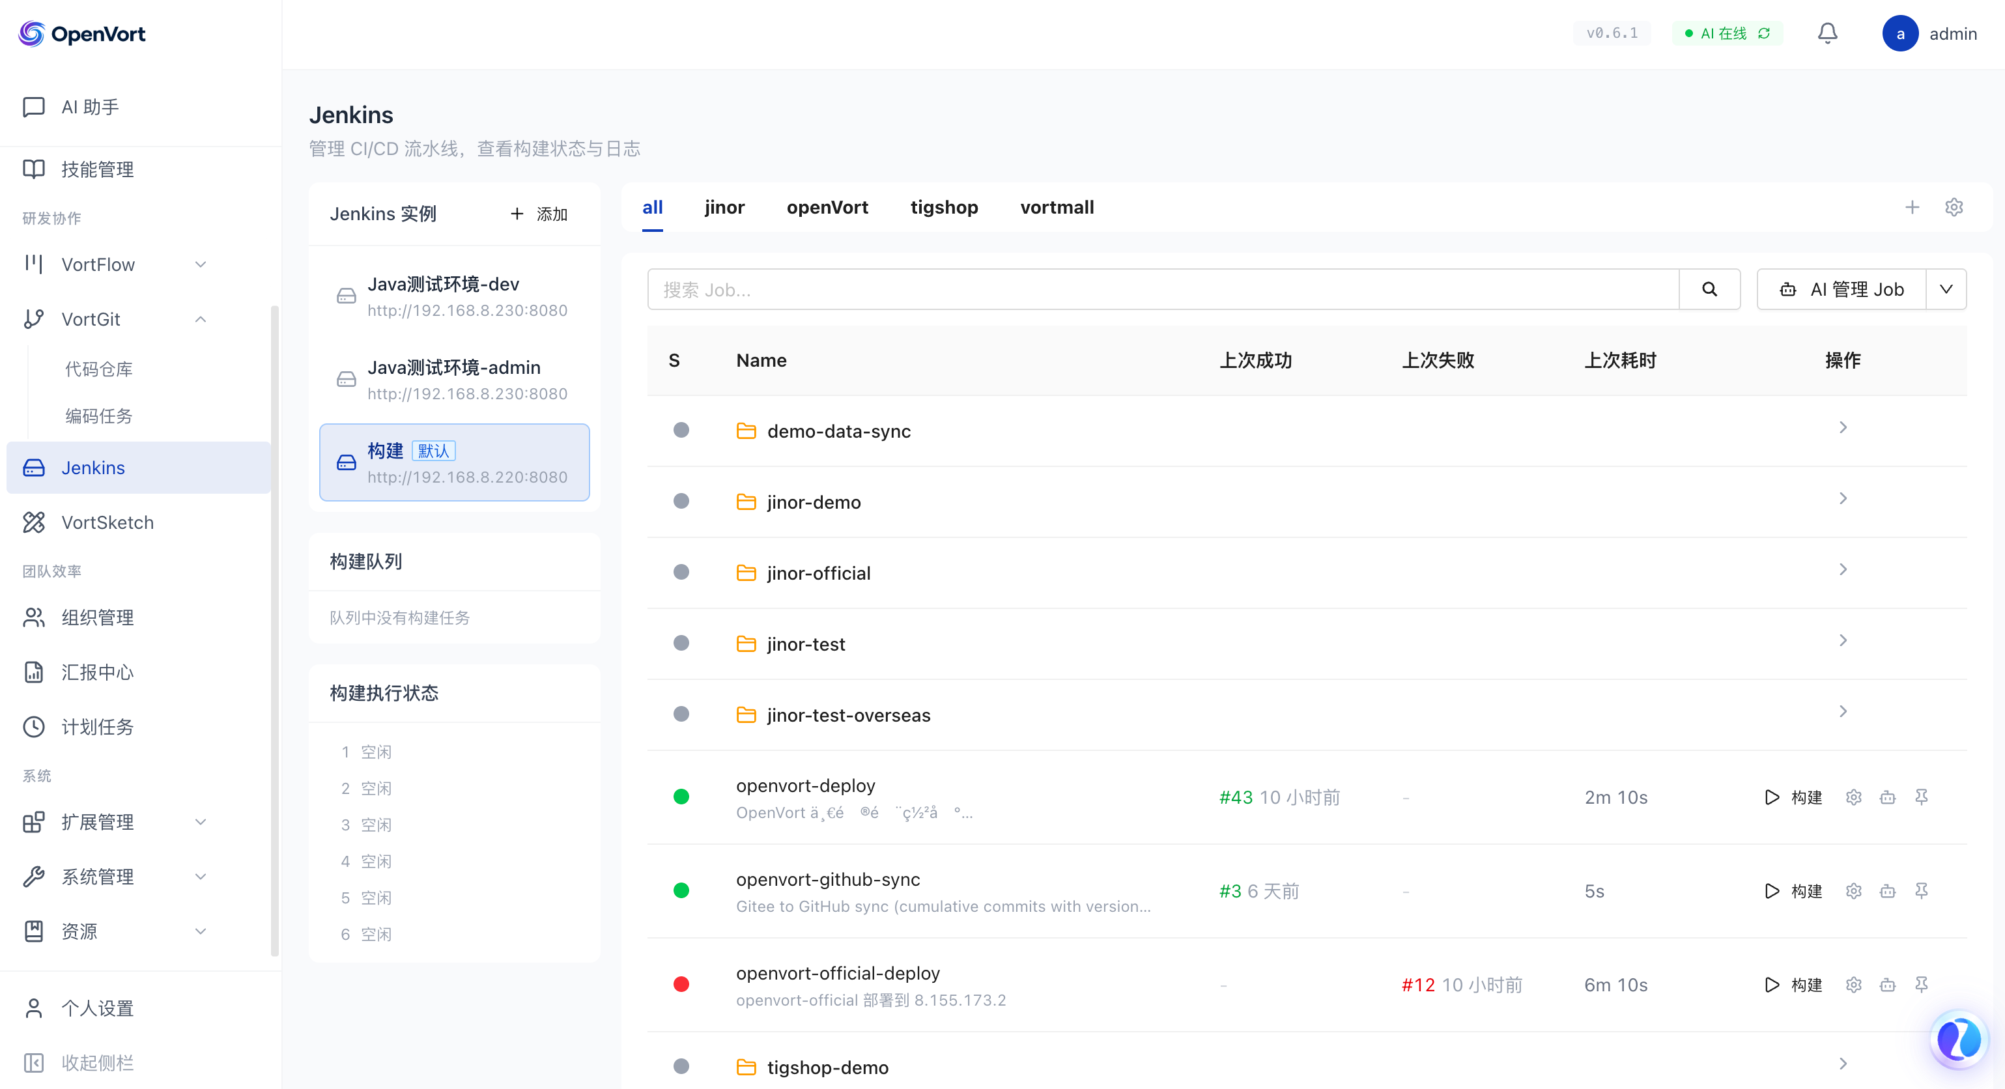Open the jinor-demo folder icon
Screen dimensions: 2005x1089
pyautogui.click(x=746, y=502)
